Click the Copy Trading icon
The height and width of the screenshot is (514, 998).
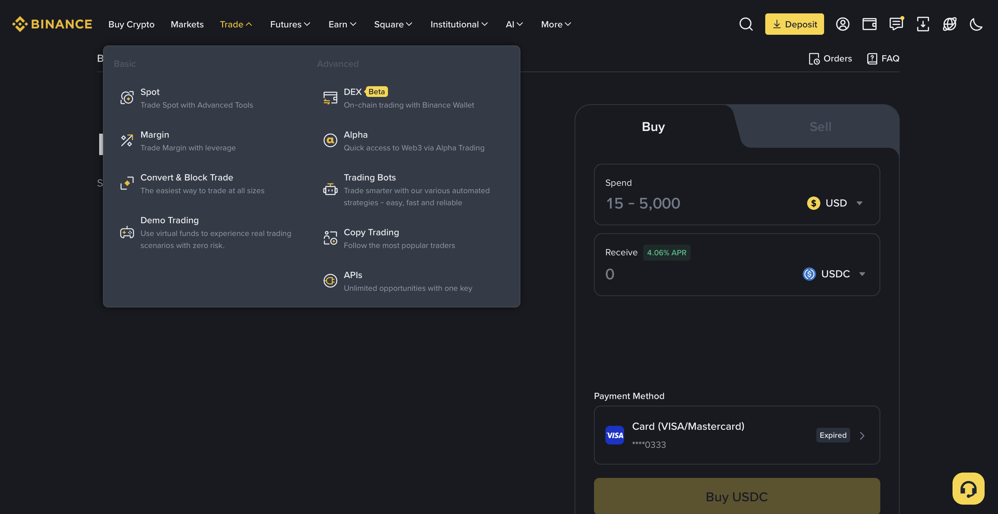pyautogui.click(x=330, y=238)
